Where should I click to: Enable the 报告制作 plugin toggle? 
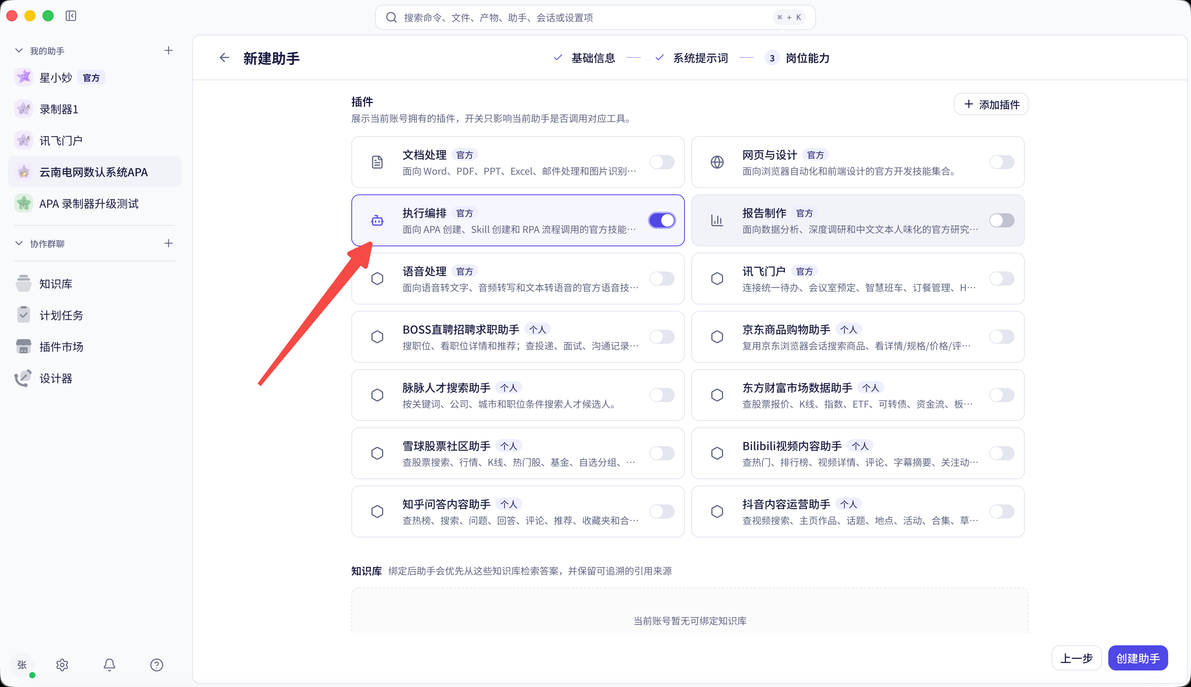coord(1002,220)
